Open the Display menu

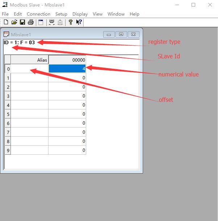tap(80, 14)
